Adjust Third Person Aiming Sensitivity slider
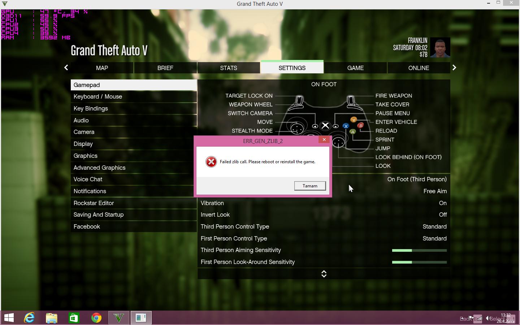The width and height of the screenshot is (520, 325). [419, 250]
